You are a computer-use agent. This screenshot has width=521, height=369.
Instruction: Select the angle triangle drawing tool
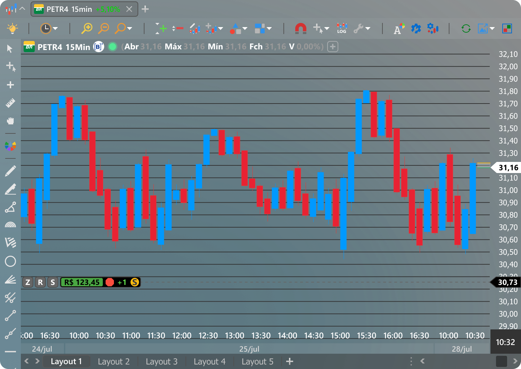10,207
